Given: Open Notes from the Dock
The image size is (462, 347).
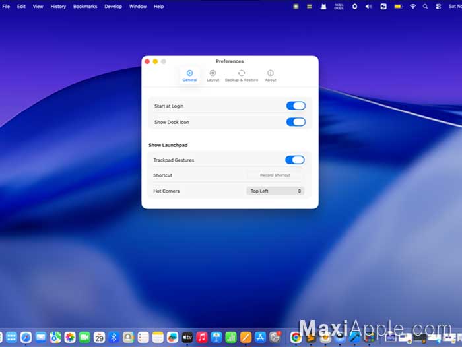Looking at the screenshot, I should click(x=158, y=337).
